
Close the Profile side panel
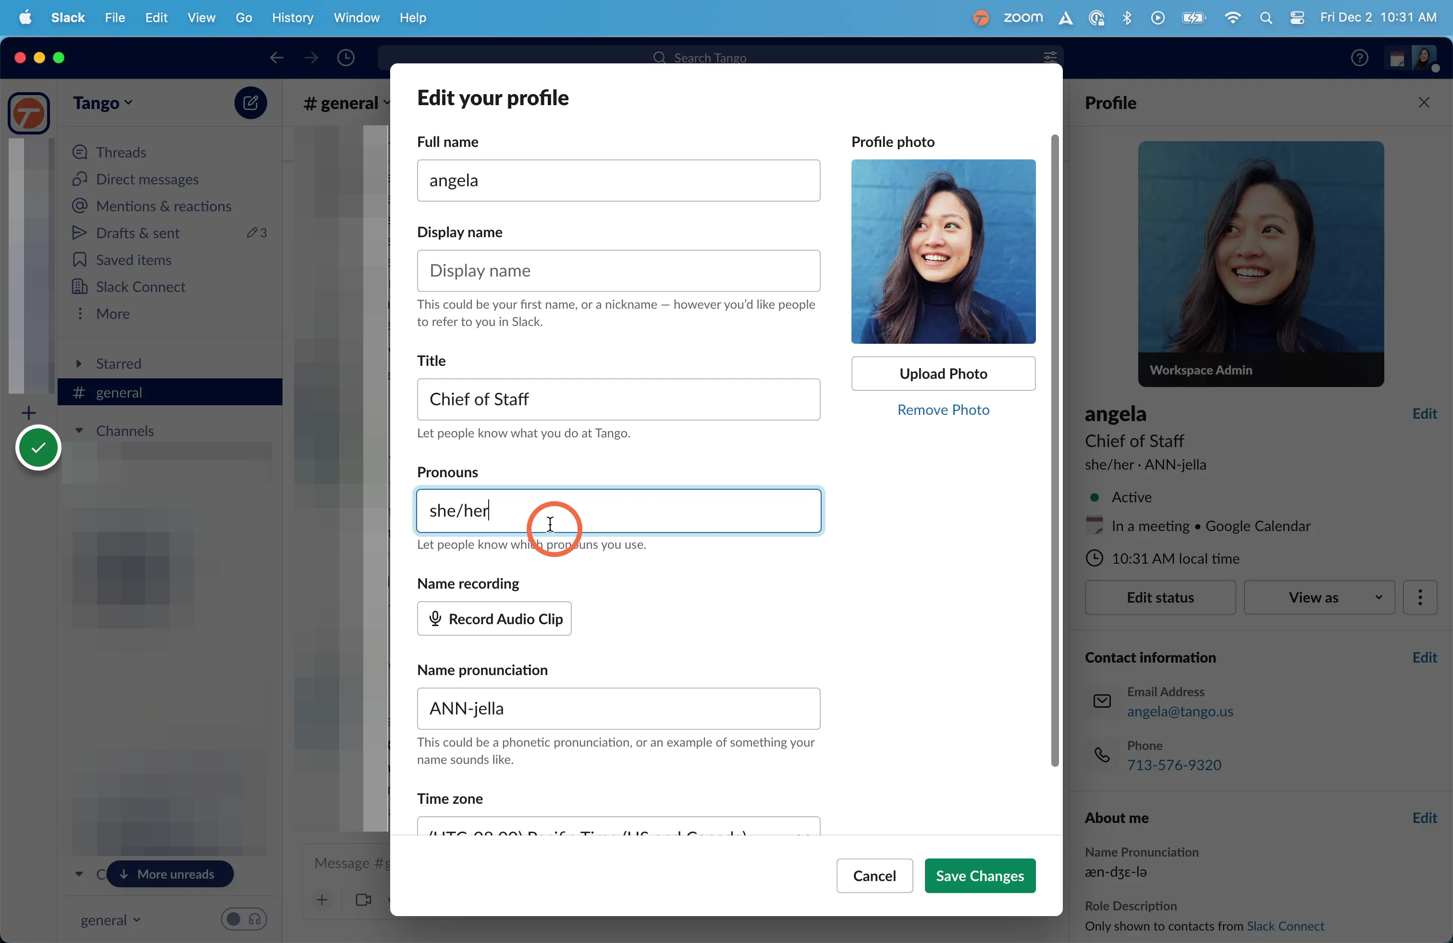pos(1424,102)
